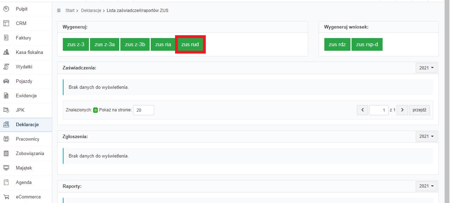Click the CRM layout icon in sidebar
The height and width of the screenshot is (203, 450).
(x=6, y=23)
